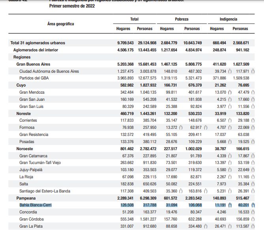264x230 pixels.
Task: Click Pampeana total households value 2.289.341
Action: pyautogui.click(x=125, y=198)
